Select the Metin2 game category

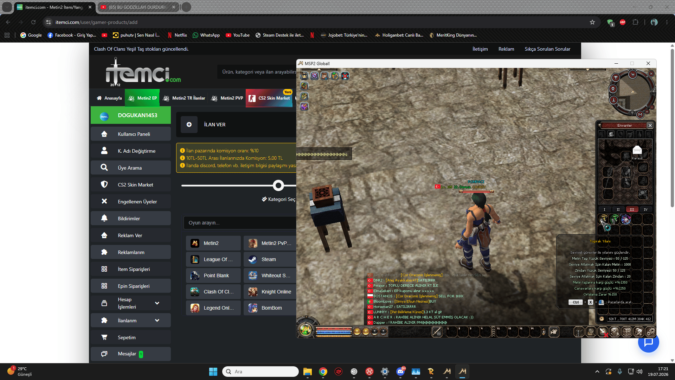point(213,243)
